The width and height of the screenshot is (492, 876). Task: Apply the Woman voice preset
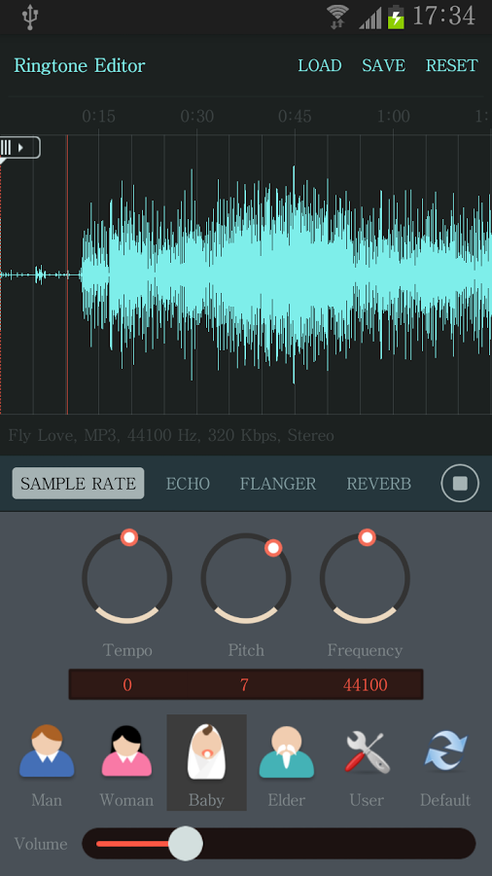tap(126, 763)
